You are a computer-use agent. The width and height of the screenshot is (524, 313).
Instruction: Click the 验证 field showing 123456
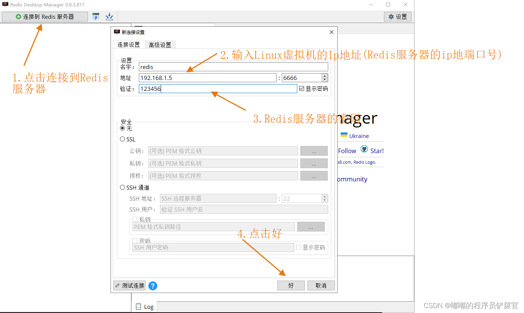point(218,89)
